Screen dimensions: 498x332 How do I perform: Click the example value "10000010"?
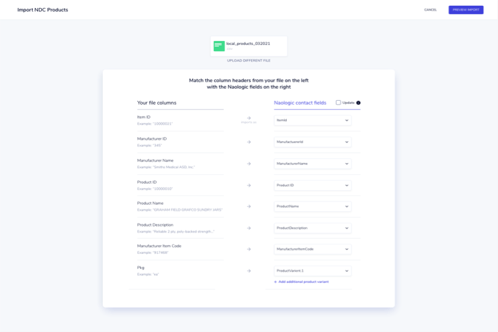[163, 189]
